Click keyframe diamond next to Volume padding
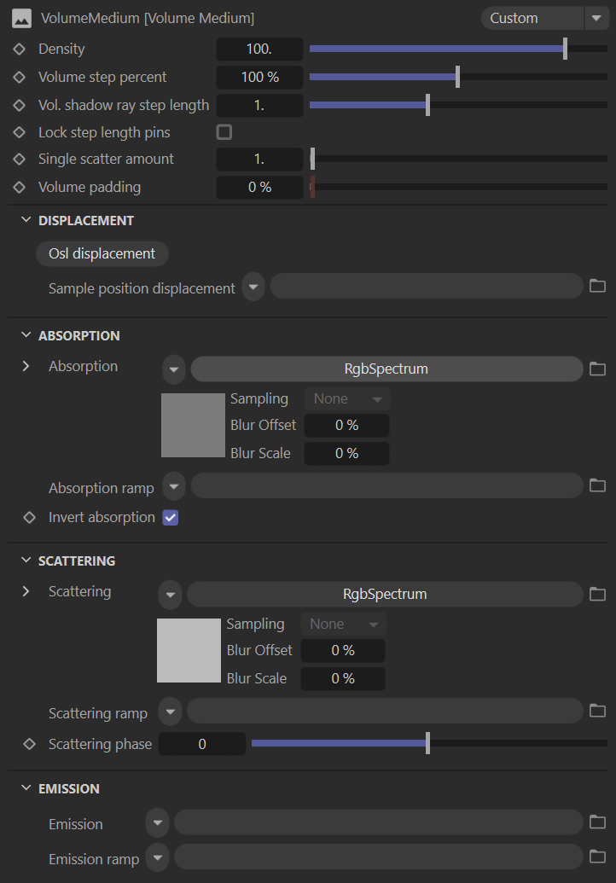Image resolution: width=616 pixels, height=883 pixels. (19, 187)
